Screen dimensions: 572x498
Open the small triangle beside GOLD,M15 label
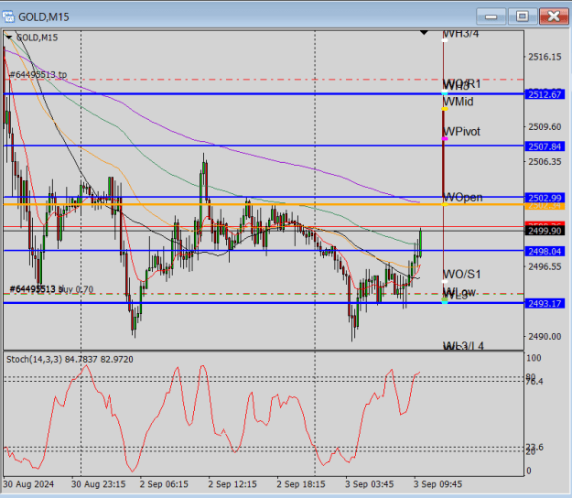[x=9, y=38]
